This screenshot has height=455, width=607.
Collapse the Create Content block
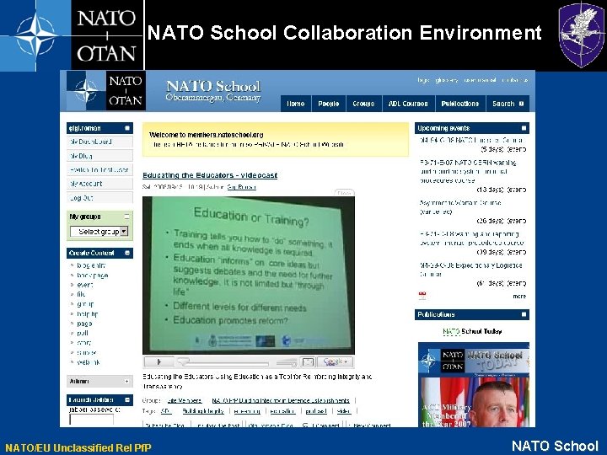click(127, 253)
